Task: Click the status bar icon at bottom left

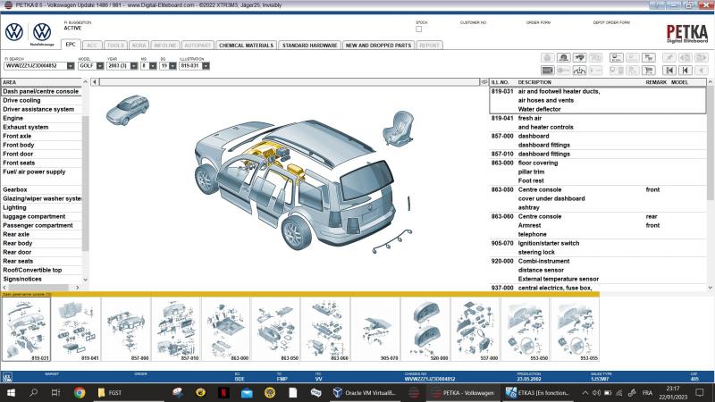Action: [x=7, y=377]
